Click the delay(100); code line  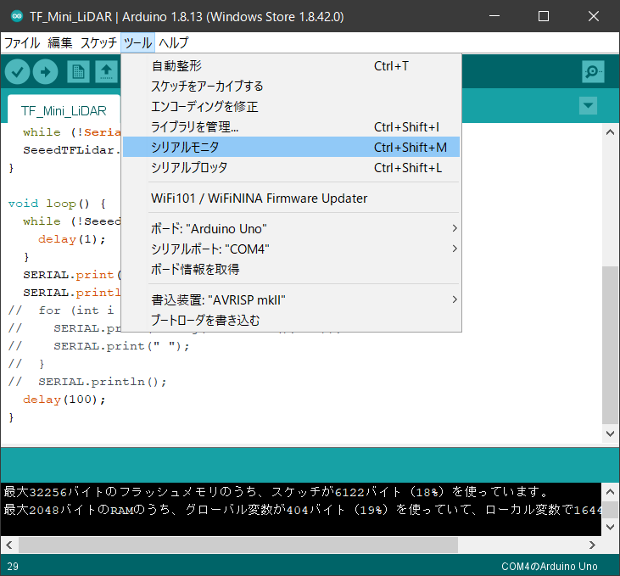[64, 400]
